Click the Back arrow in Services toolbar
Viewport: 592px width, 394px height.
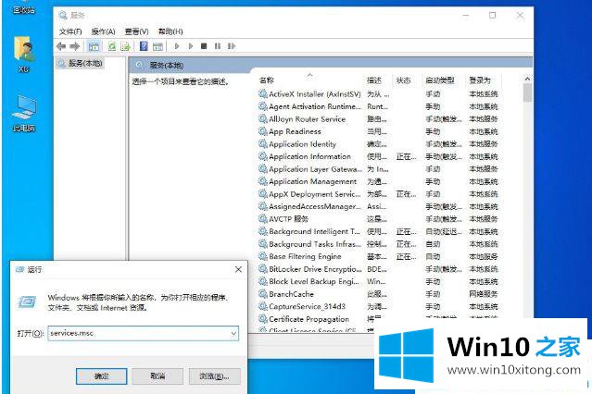61,46
